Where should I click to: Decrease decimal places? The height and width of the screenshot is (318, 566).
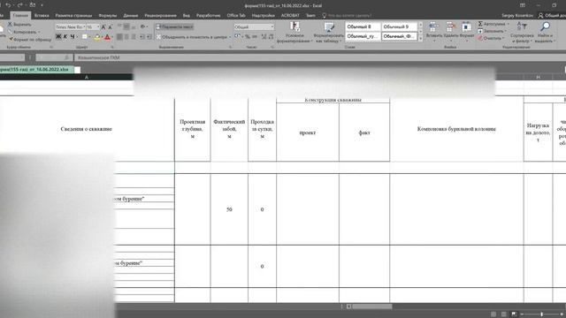coord(271,37)
